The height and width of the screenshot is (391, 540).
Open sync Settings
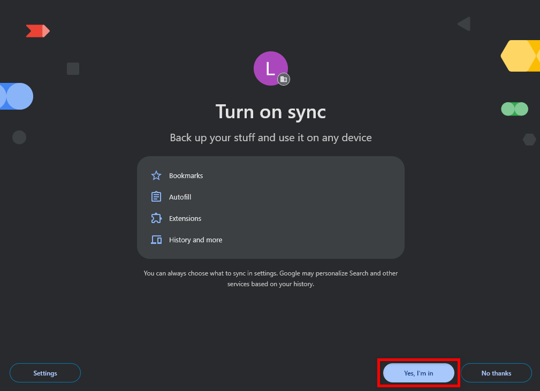(45, 373)
